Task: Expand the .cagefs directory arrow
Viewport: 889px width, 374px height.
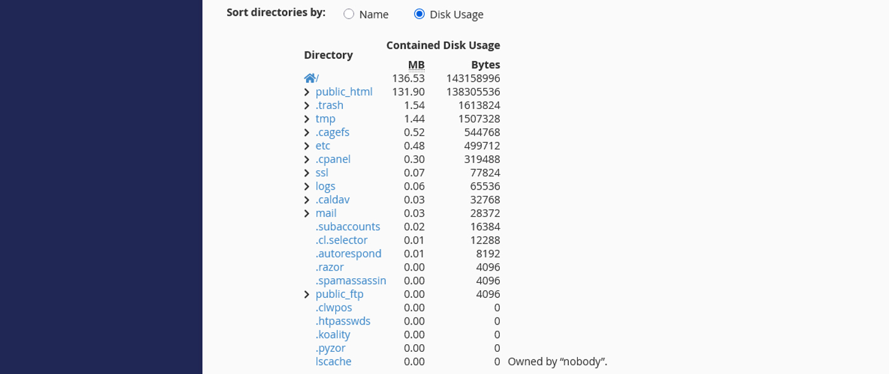Action: 307,132
